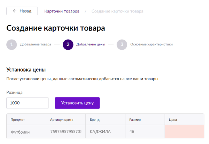Screen dimensions: 209x144
Task: Open Основные характеристики step label
Action: tap(151, 44)
